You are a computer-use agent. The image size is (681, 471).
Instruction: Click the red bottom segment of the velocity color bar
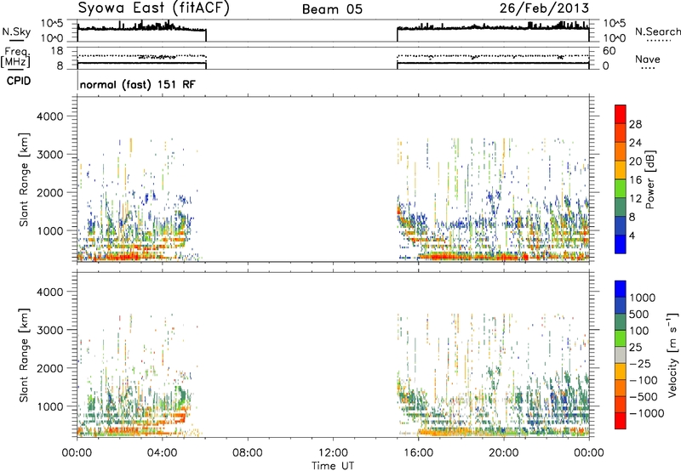coord(621,421)
